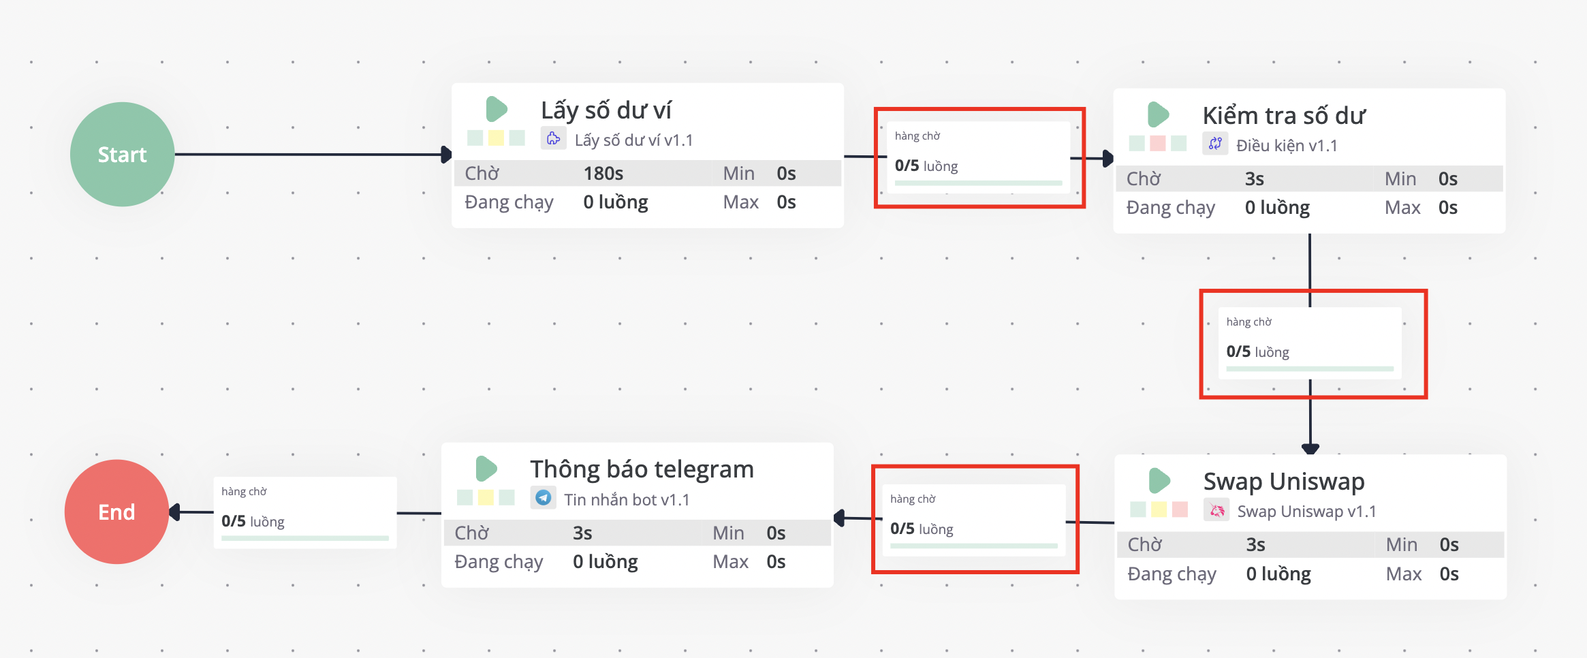Click the puzzle icon beside Lấy số dư ví v1.1
The height and width of the screenshot is (658, 1587).
pos(553,139)
